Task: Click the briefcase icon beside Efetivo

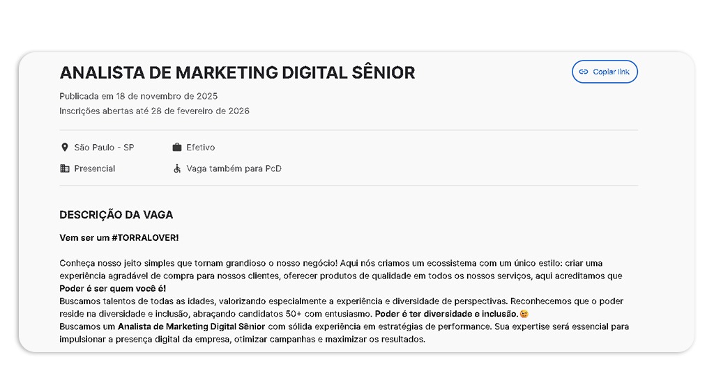Action: coord(177,148)
